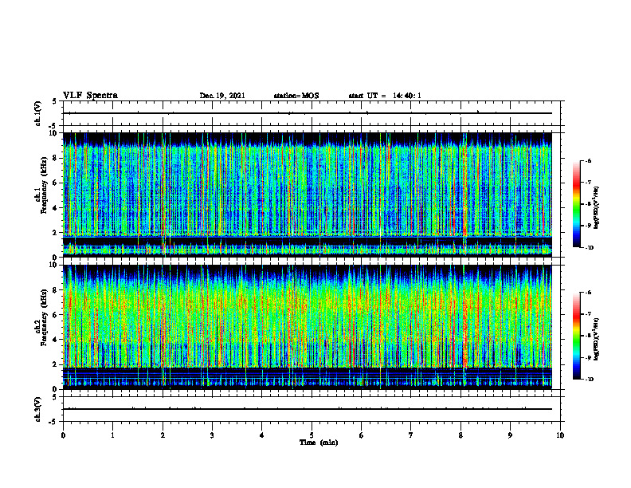This screenshot has width=631, height=488.
Task: Click the ch.2 color bar "-10" label
Action: point(589,380)
